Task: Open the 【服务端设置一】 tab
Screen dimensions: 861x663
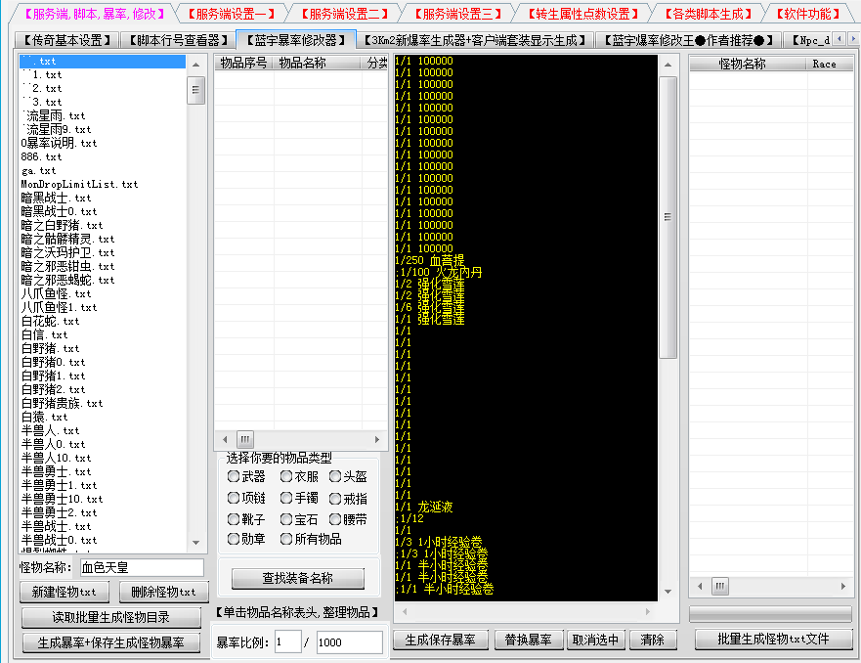Action: (x=230, y=14)
